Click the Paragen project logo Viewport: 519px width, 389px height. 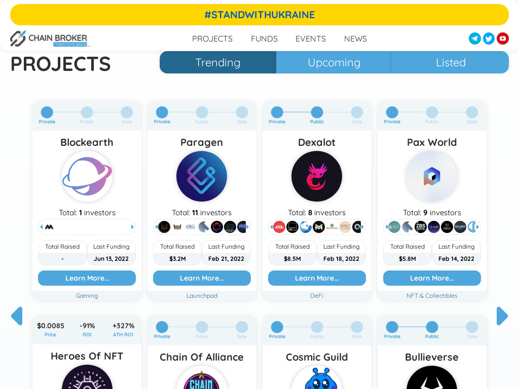click(202, 176)
